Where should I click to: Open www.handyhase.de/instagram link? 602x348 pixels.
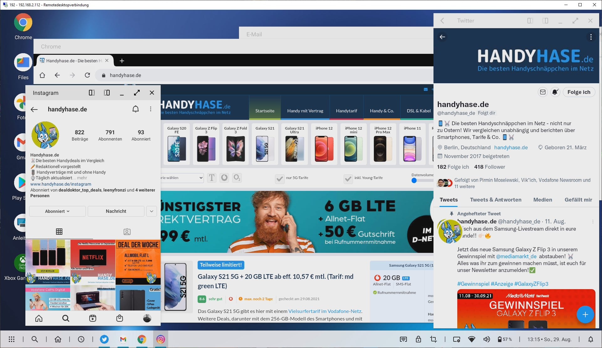pos(61,184)
